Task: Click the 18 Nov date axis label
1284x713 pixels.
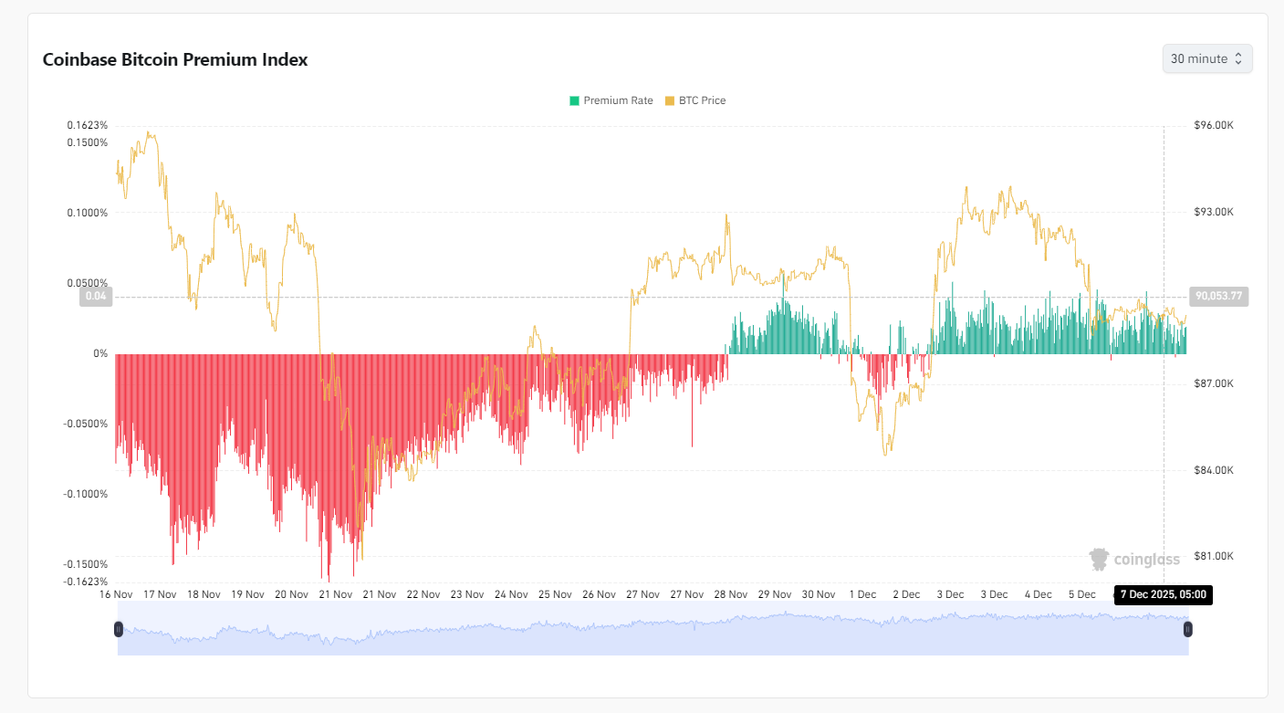Action: tap(204, 594)
